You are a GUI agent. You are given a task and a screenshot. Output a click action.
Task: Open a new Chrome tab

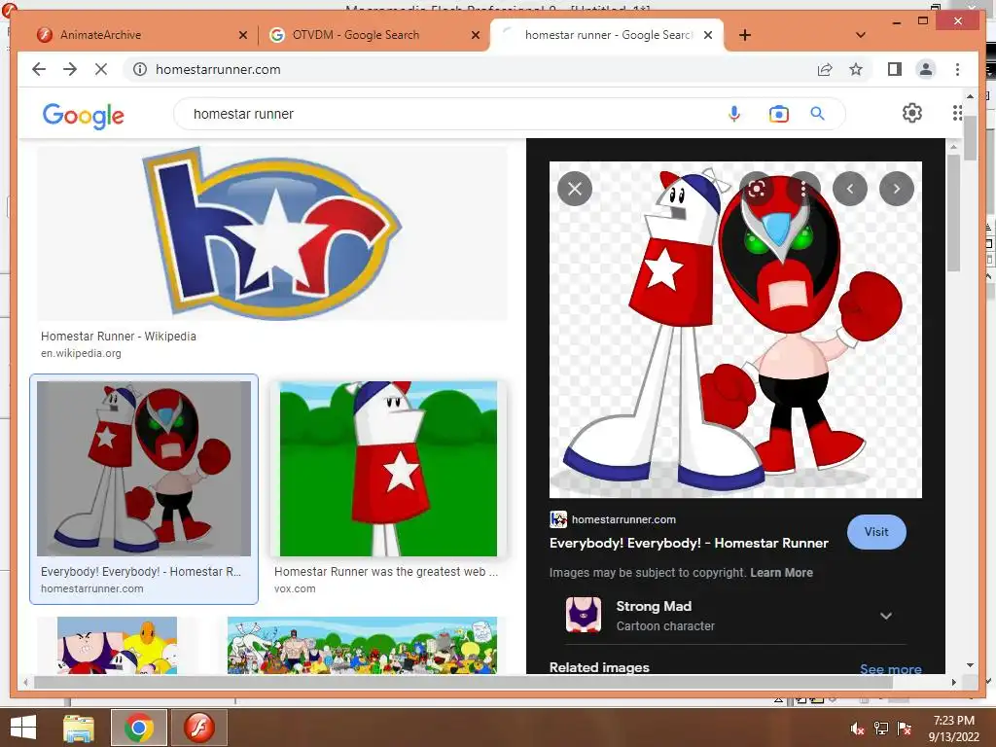(745, 35)
